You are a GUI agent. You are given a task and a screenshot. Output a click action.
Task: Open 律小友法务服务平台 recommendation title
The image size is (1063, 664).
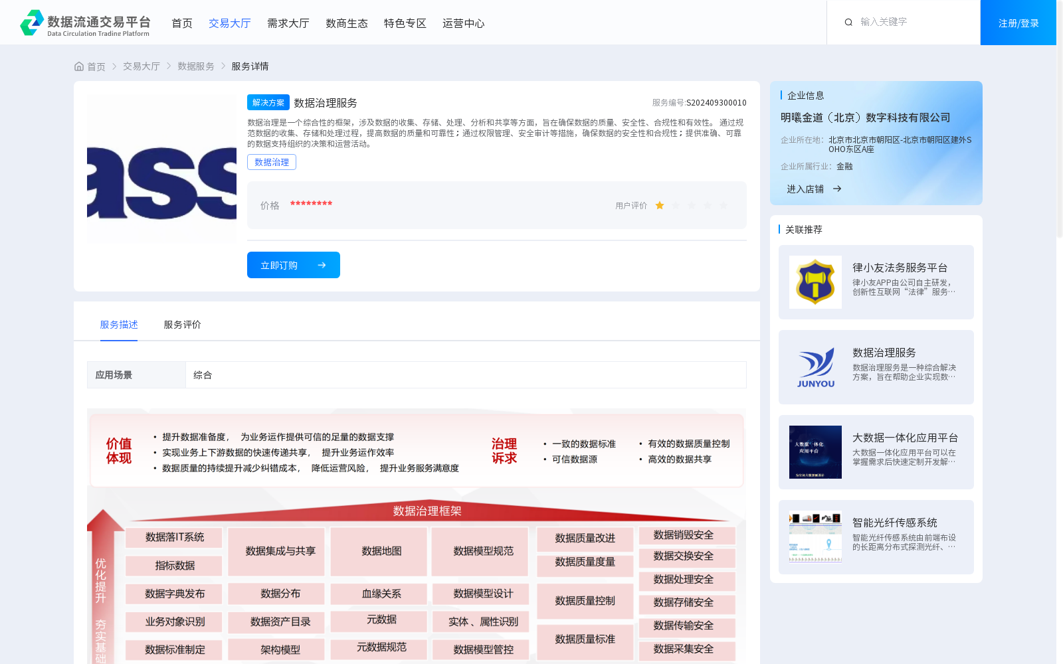(900, 268)
